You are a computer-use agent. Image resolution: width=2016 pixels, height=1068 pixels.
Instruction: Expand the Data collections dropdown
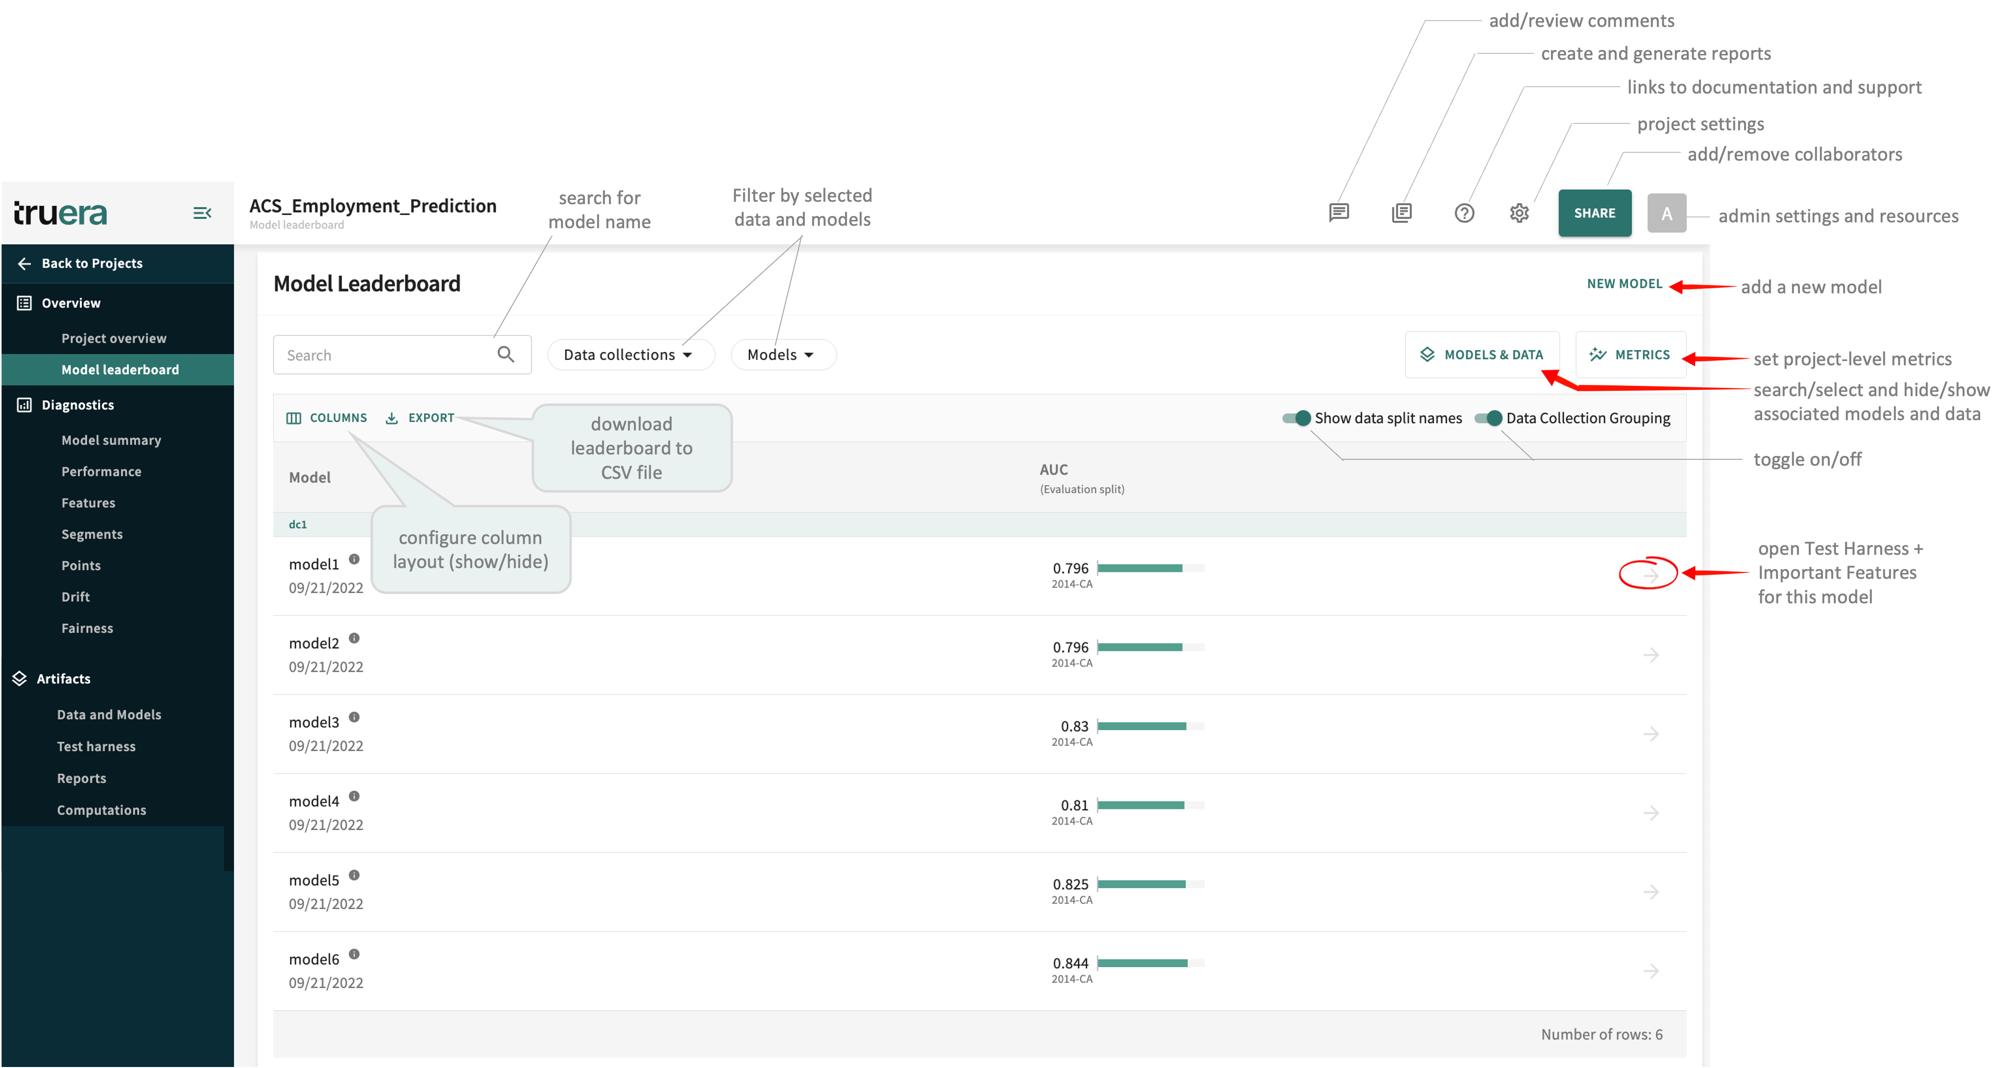coord(629,355)
